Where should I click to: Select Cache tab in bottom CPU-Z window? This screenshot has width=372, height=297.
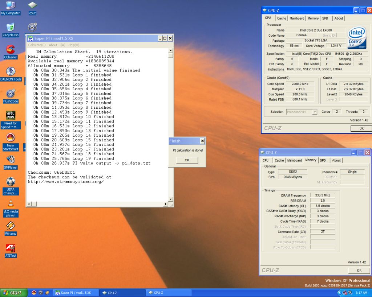(x=279, y=160)
